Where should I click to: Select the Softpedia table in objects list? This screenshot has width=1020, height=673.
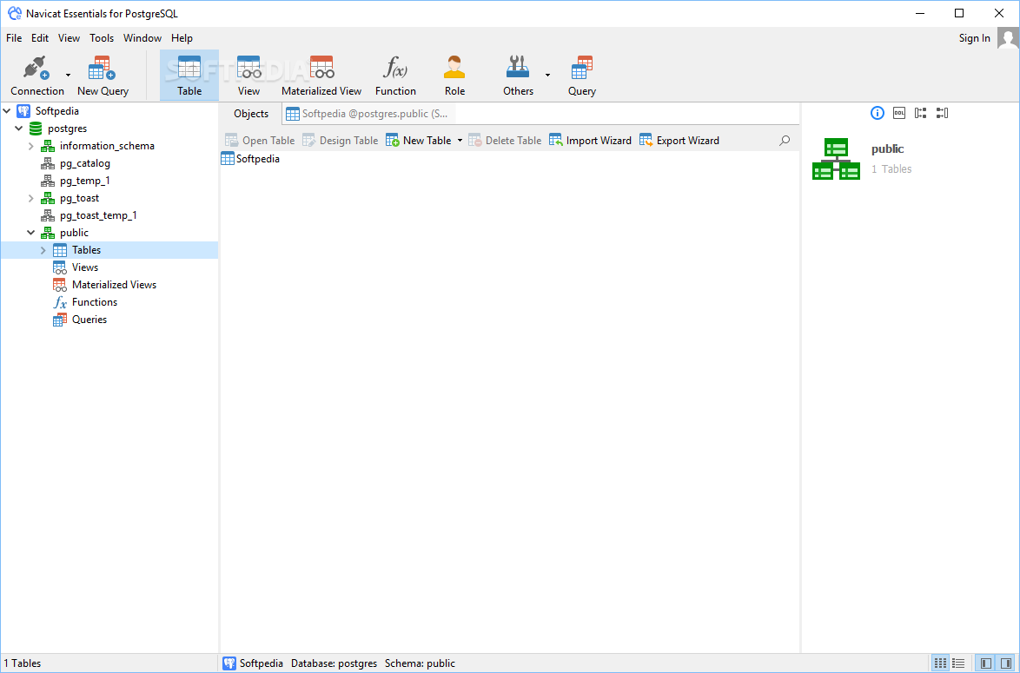[250, 159]
